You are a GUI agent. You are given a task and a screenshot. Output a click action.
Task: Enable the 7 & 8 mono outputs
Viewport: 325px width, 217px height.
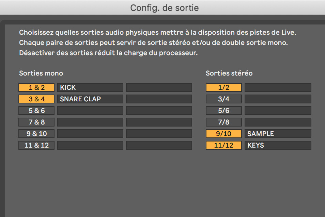click(36, 122)
